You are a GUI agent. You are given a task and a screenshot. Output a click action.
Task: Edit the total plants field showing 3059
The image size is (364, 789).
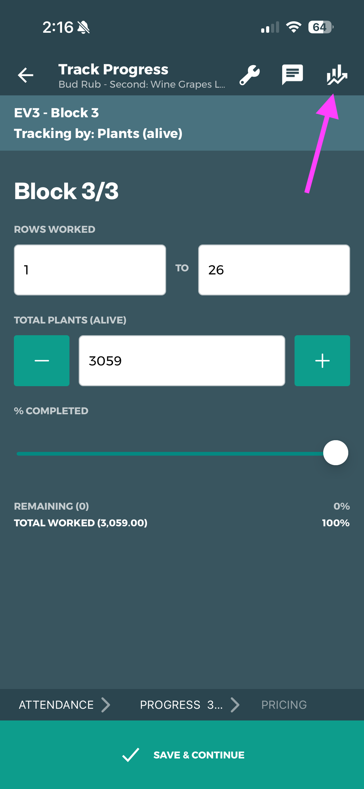click(182, 361)
